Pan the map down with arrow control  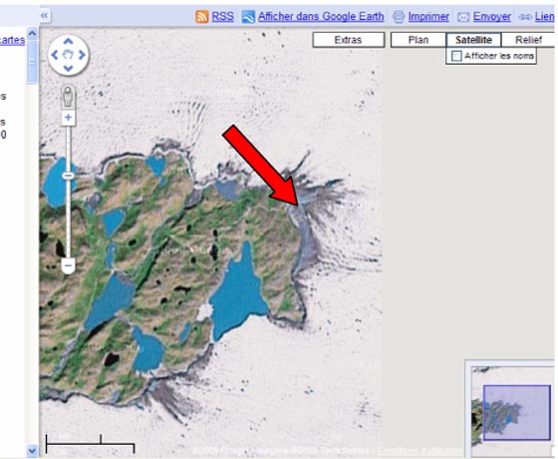click(x=68, y=68)
